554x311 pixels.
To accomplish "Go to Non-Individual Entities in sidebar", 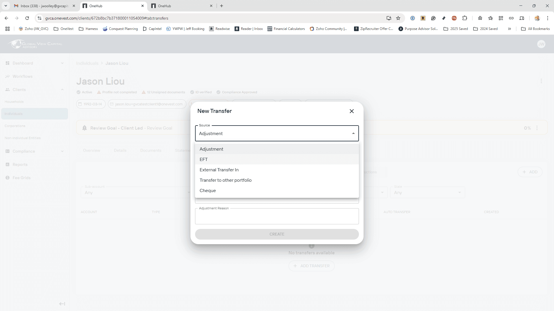I will click(x=23, y=138).
